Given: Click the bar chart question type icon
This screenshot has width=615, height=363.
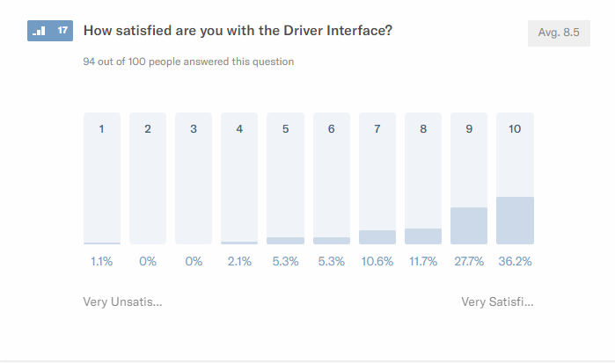Looking at the screenshot, I should 39,31.
